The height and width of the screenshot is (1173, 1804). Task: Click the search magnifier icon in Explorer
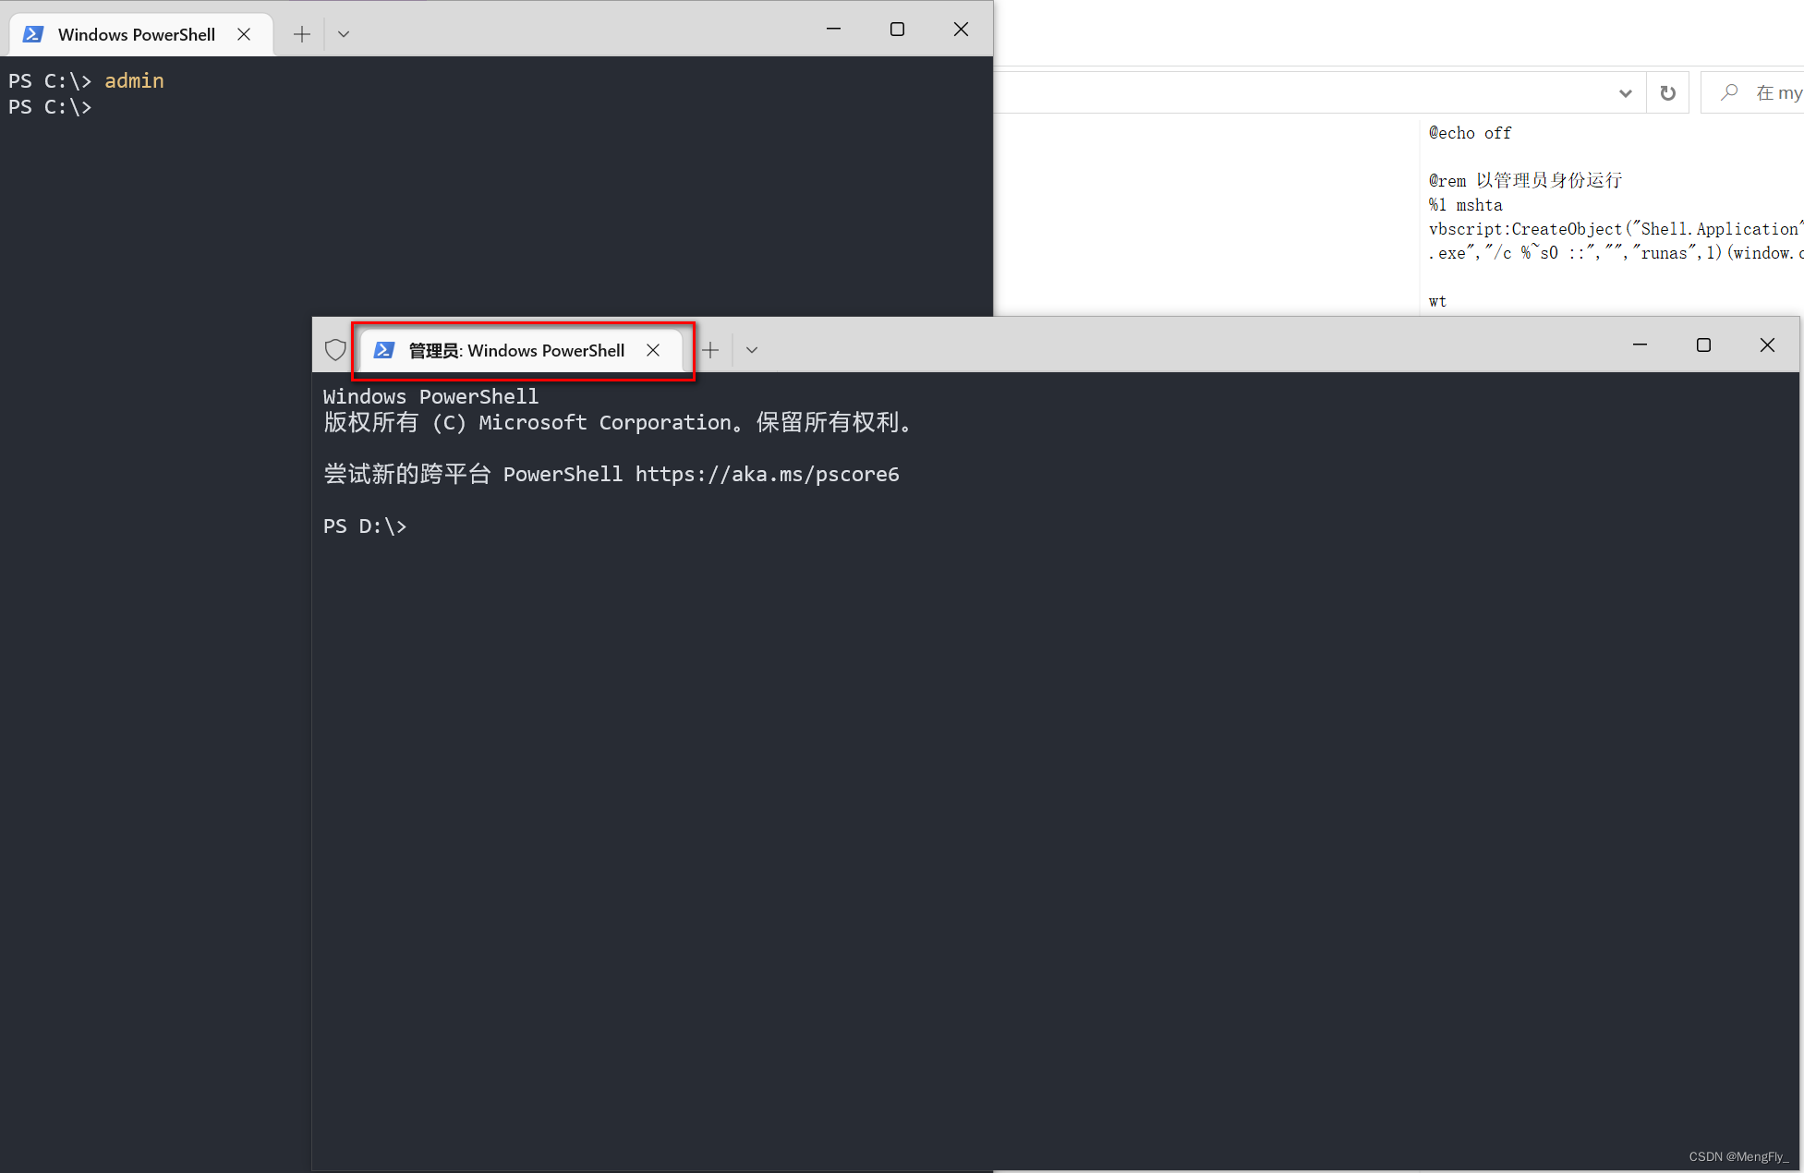coord(1729,92)
